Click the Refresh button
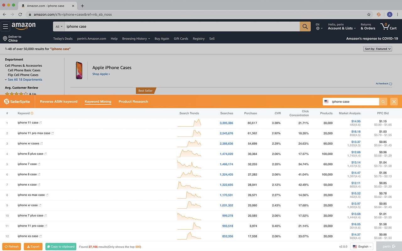Viewport: 402px width, 251px height. tap(12, 247)
